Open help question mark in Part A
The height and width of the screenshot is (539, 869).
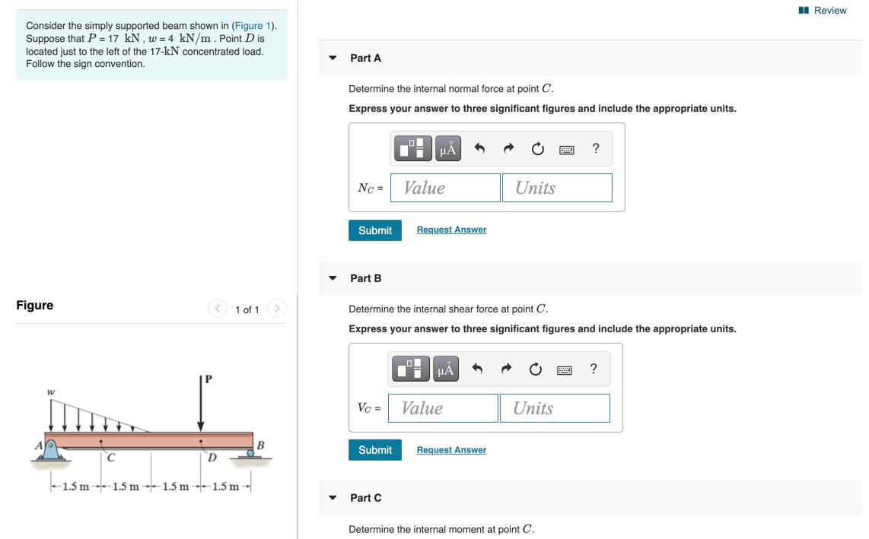pyautogui.click(x=596, y=148)
